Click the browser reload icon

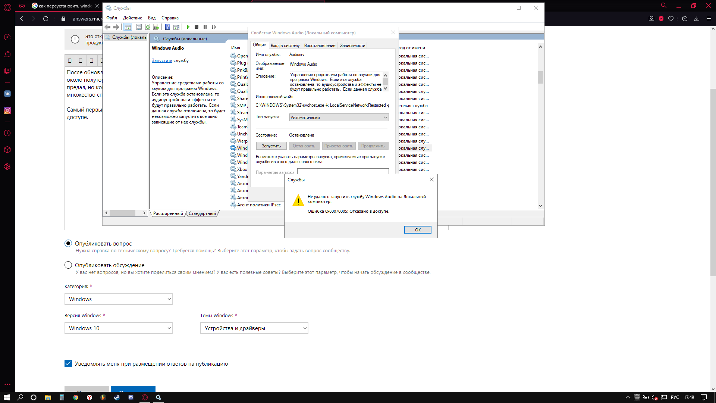tap(45, 19)
